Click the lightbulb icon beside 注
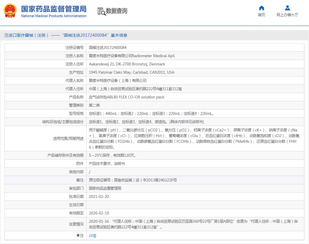 78,235
